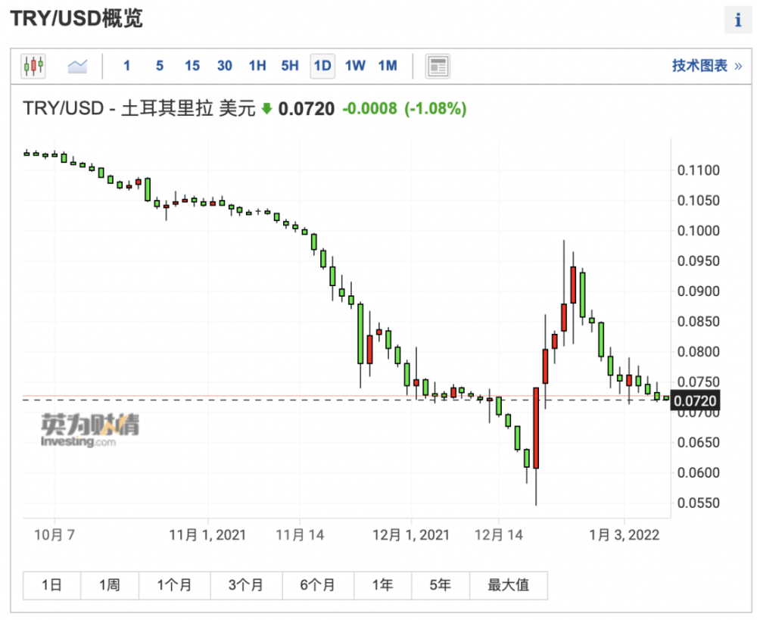Select the 1 minute interval
757x620 pixels.
point(126,66)
